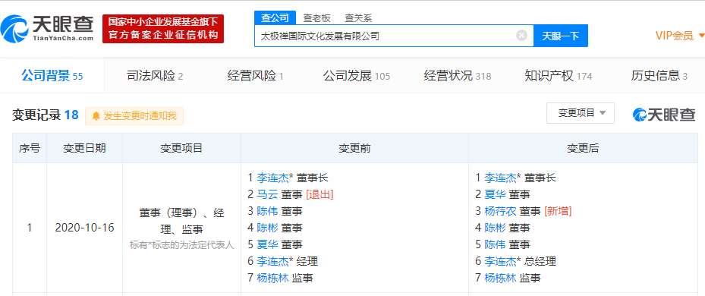Open 夏华 link in 变更前 column
This screenshot has width=705, height=296.
click(267, 244)
